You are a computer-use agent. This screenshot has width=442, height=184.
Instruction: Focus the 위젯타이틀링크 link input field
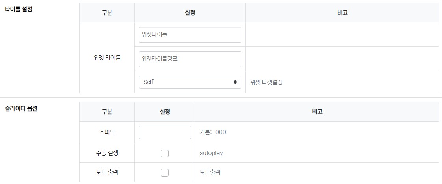click(x=190, y=59)
